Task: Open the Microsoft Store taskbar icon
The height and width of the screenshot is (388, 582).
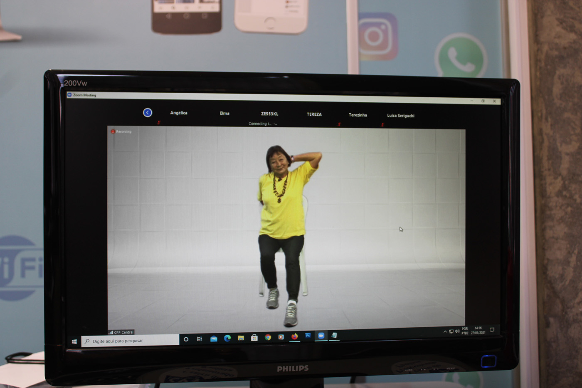Action: (x=254, y=338)
